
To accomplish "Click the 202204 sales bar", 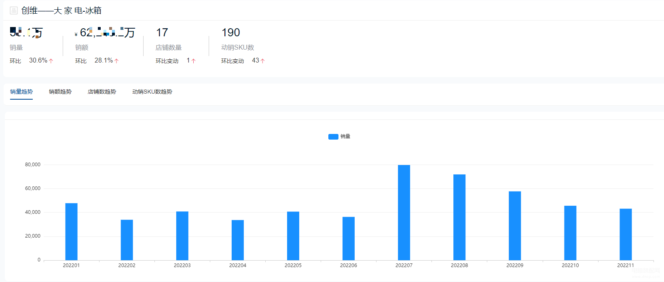I will 238,240.
